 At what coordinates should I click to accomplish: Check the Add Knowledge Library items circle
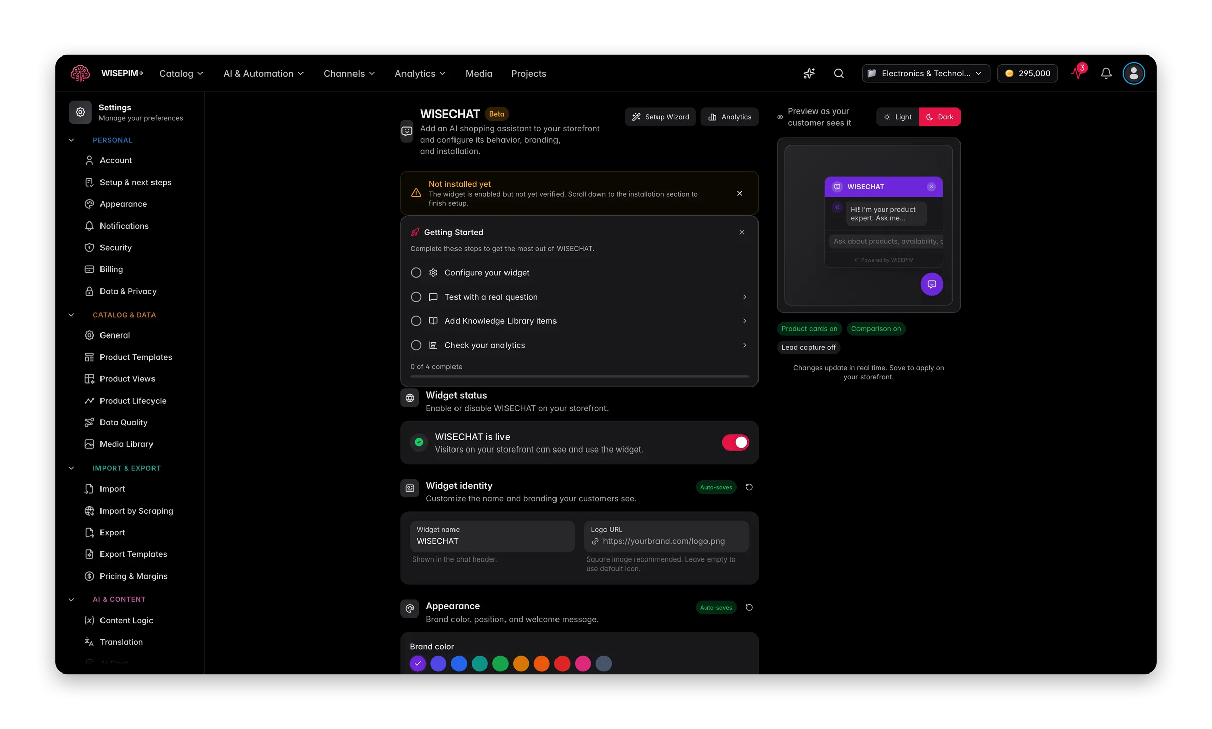[x=416, y=321]
